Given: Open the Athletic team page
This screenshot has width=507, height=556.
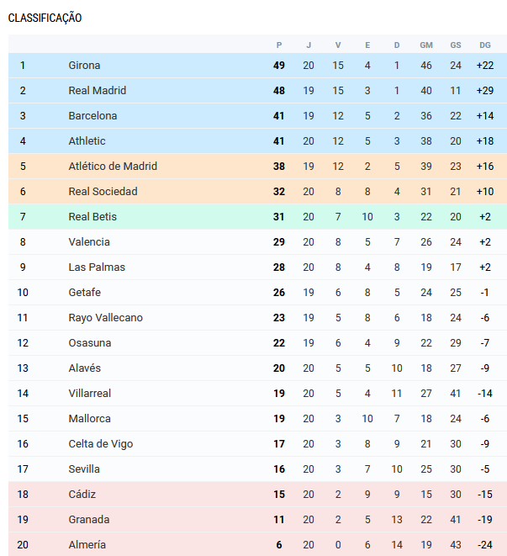Looking at the screenshot, I should click(x=87, y=141).
